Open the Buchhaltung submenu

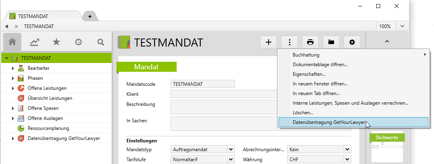click(x=353, y=55)
